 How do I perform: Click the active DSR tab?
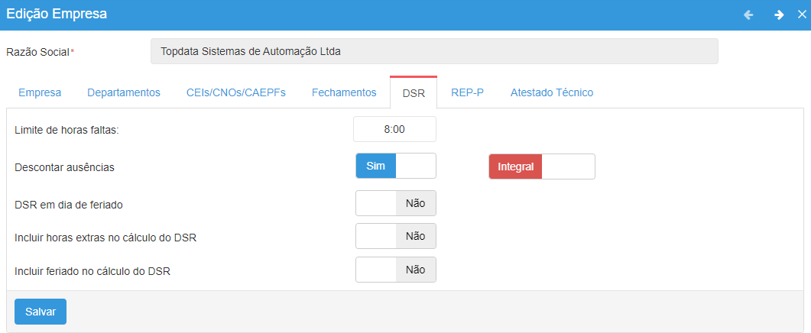pos(414,93)
